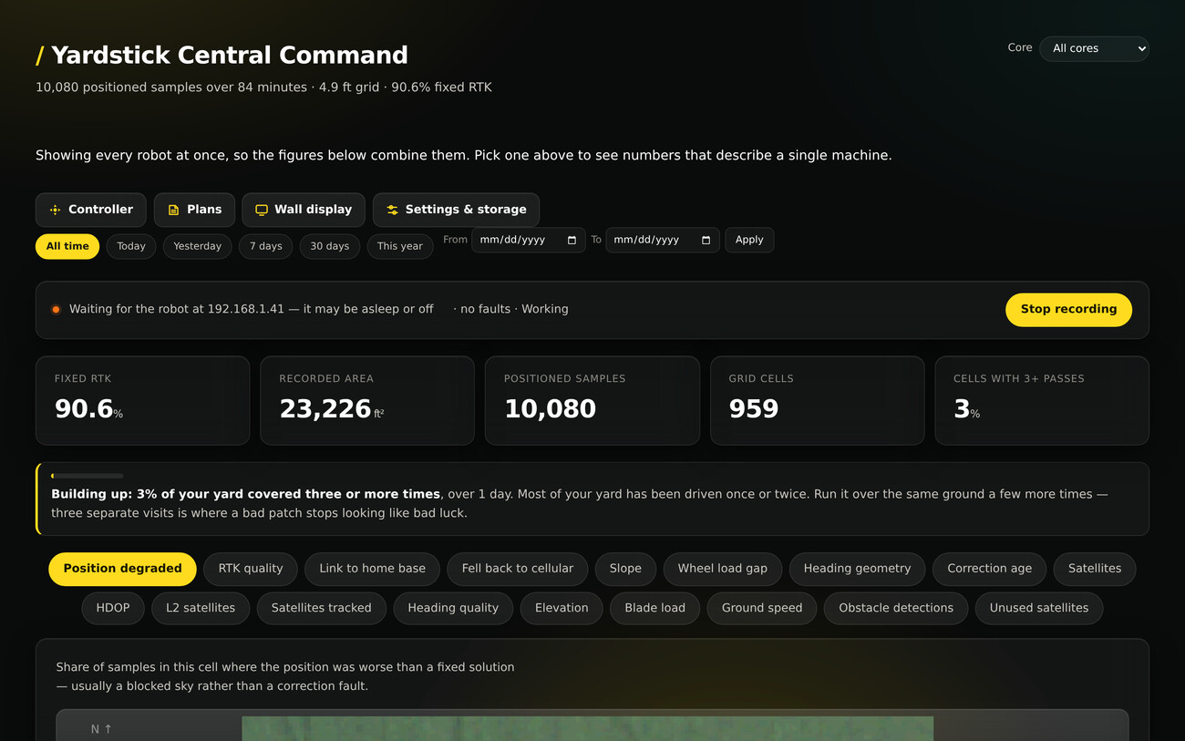The image size is (1185, 741).
Task: Switch to Fell back to cellular layer
Action: point(518,569)
